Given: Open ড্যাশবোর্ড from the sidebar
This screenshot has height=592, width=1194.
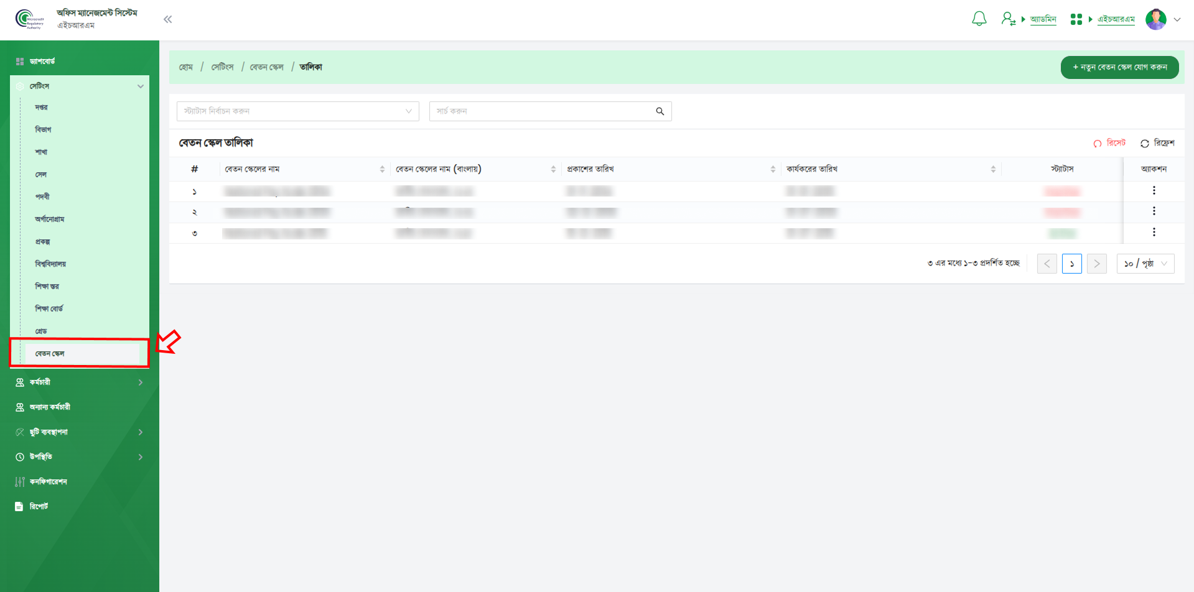Looking at the screenshot, I should (42, 62).
